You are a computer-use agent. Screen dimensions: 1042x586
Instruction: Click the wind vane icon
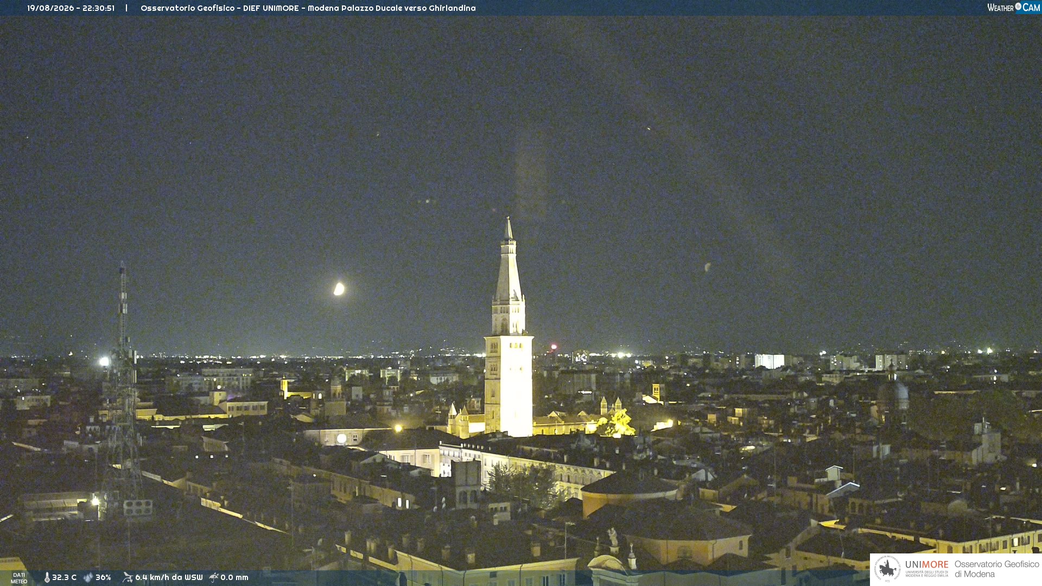128,577
